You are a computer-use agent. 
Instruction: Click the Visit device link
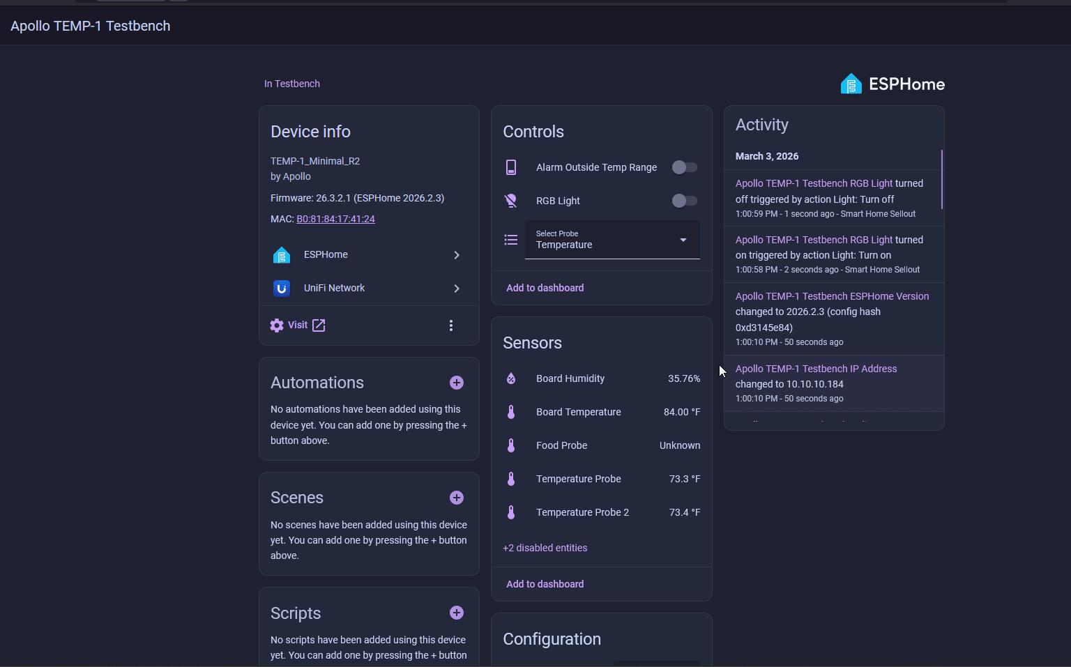click(x=298, y=325)
